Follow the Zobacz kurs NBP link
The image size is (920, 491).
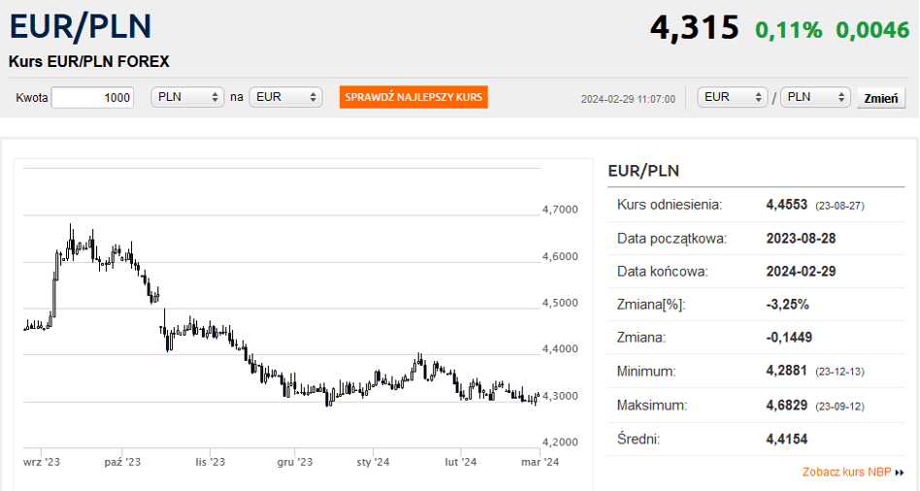(x=846, y=473)
